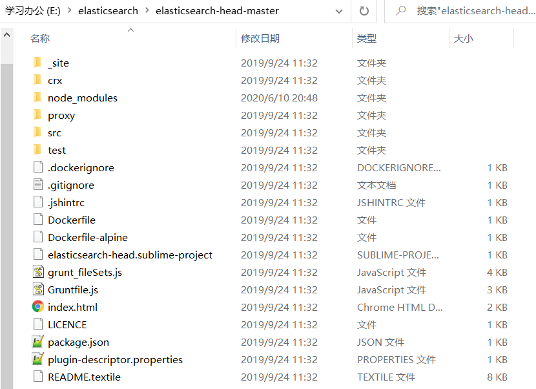Click the .gitignore text document icon

[38, 185]
